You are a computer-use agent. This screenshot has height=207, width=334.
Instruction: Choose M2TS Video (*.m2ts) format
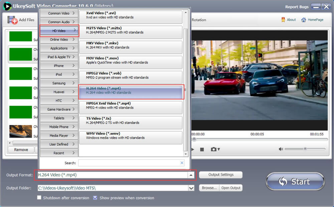[131, 32]
